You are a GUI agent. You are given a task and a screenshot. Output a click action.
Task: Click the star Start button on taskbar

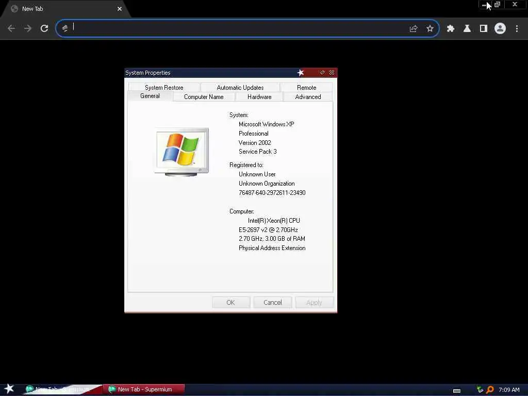point(9,389)
